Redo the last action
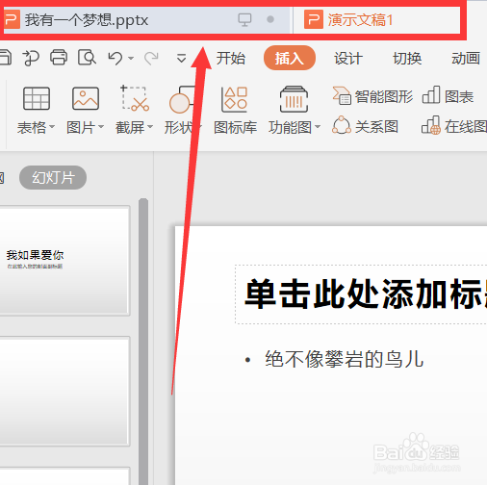Image resolution: width=487 pixels, height=485 pixels. tap(151, 58)
